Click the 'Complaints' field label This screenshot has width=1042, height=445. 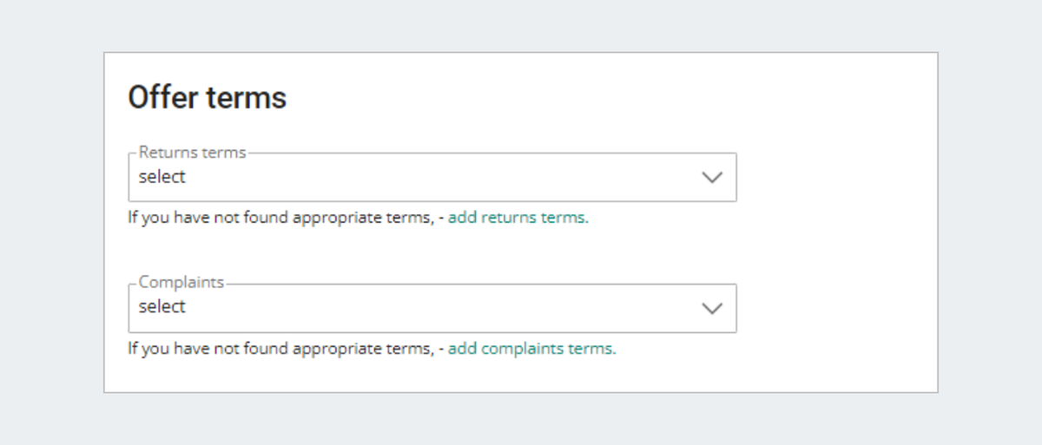pos(181,283)
